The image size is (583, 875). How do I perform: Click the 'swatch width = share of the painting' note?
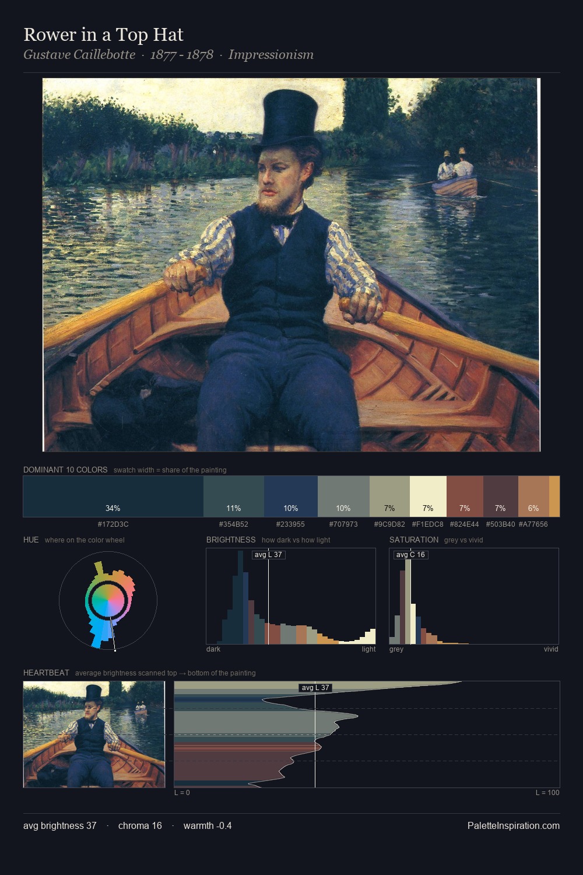(170, 470)
